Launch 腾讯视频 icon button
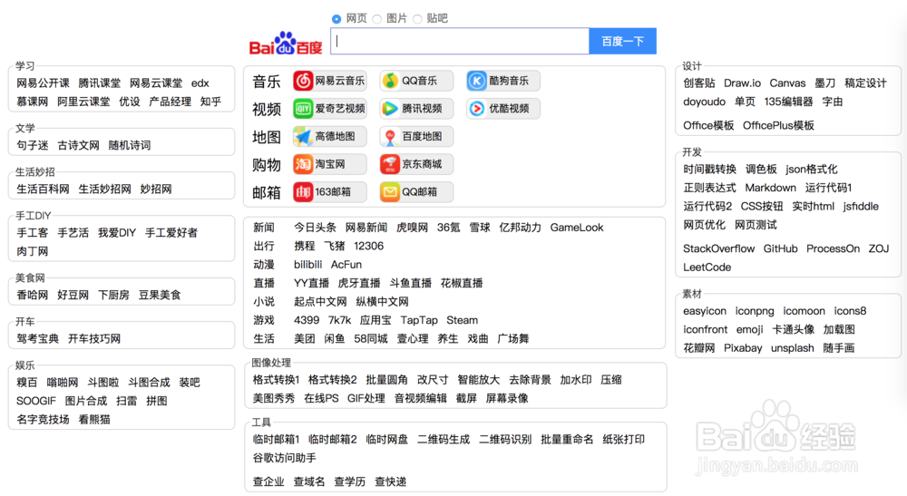907x496 pixels. tap(416, 109)
